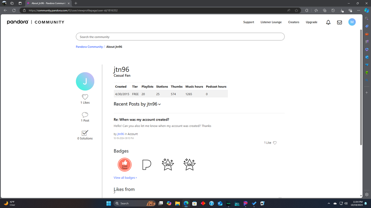This screenshot has width=371, height=208.
Task: Add this page to favorites star
Action: pos(296,10)
